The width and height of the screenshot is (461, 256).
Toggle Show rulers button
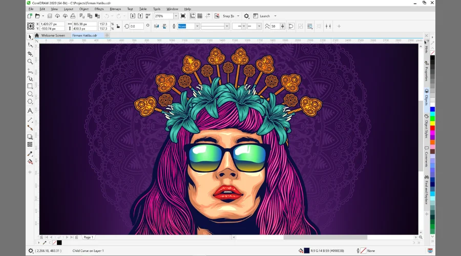coord(192,16)
